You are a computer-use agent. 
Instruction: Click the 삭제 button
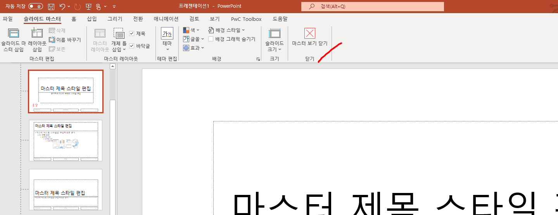tap(57, 31)
